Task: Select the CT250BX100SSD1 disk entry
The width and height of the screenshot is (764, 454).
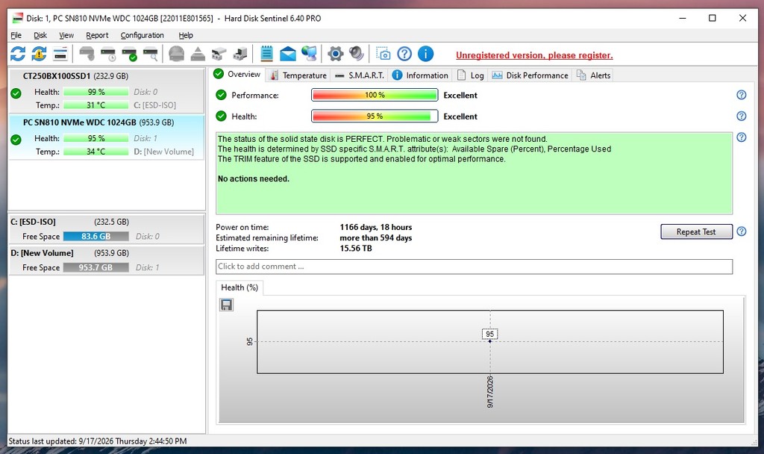Action: point(106,90)
